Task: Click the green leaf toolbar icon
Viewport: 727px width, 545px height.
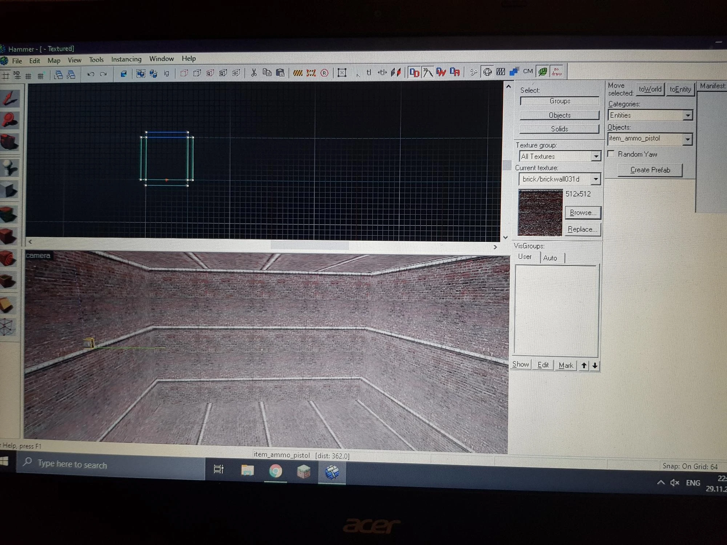Action: (542, 72)
